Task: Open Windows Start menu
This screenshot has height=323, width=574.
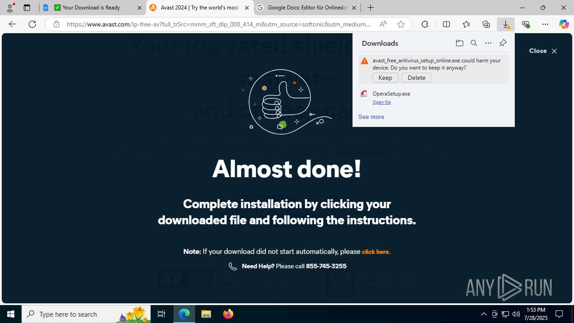Action: [11, 314]
